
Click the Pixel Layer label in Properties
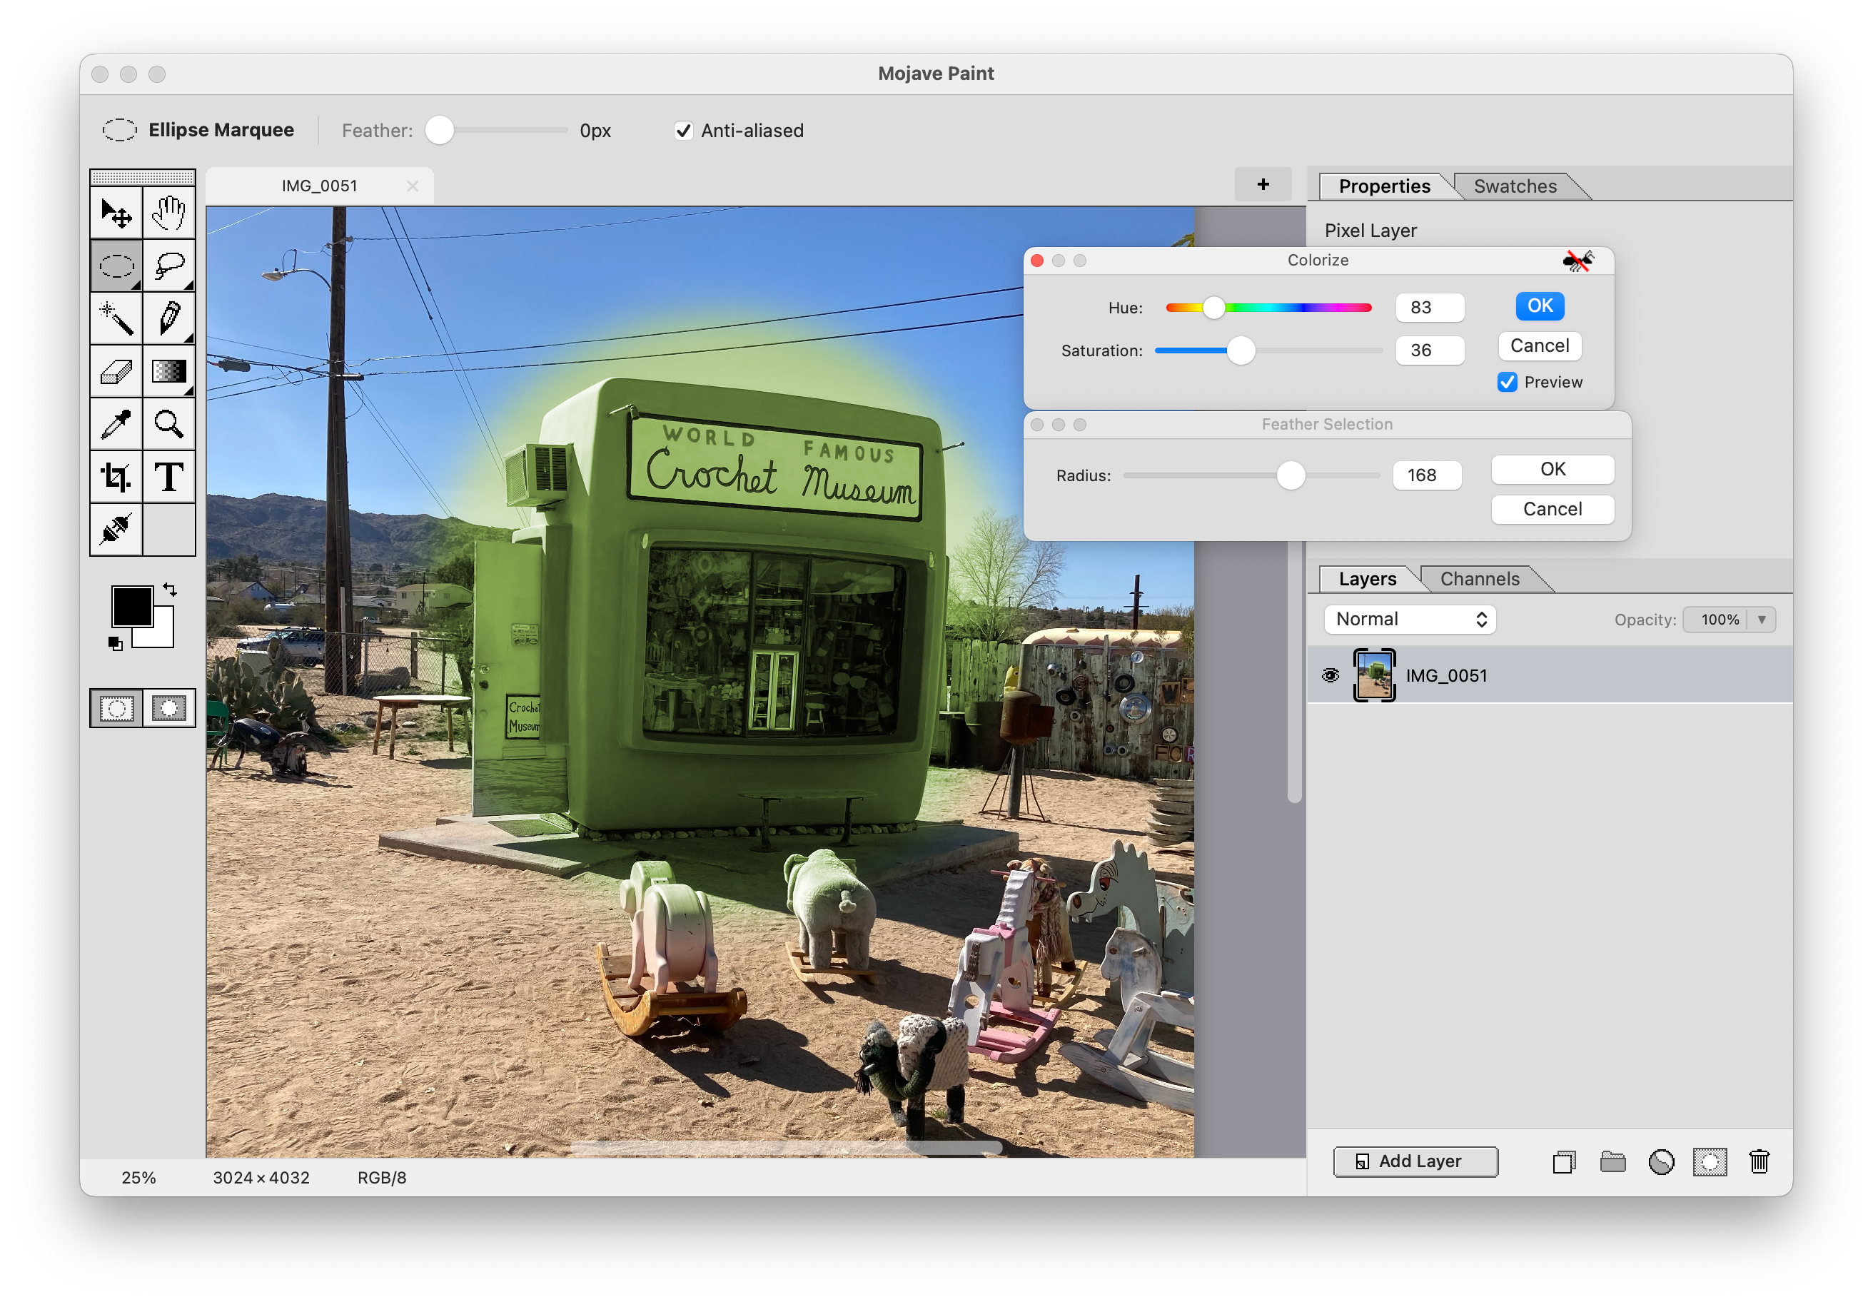click(x=1370, y=231)
